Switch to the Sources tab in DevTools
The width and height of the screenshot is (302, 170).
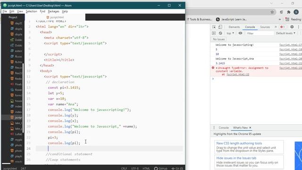(x=265, y=27)
